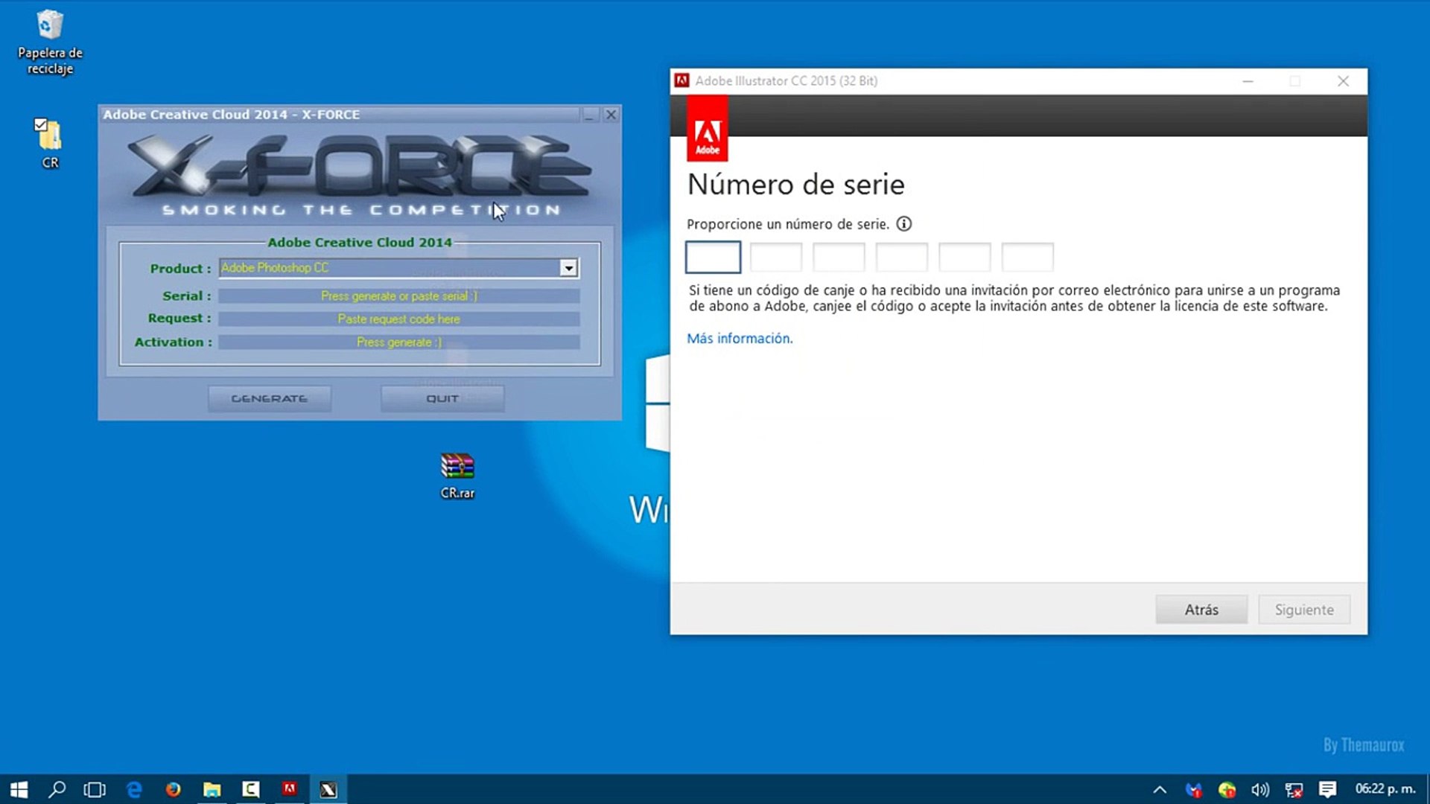This screenshot has height=804, width=1430.
Task: Click the Siguiente button
Action: click(x=1304, y=610)
